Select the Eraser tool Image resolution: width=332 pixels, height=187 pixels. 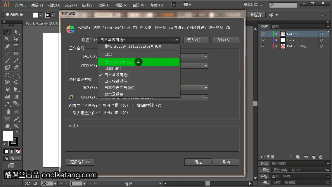click(x=16, y=67)
